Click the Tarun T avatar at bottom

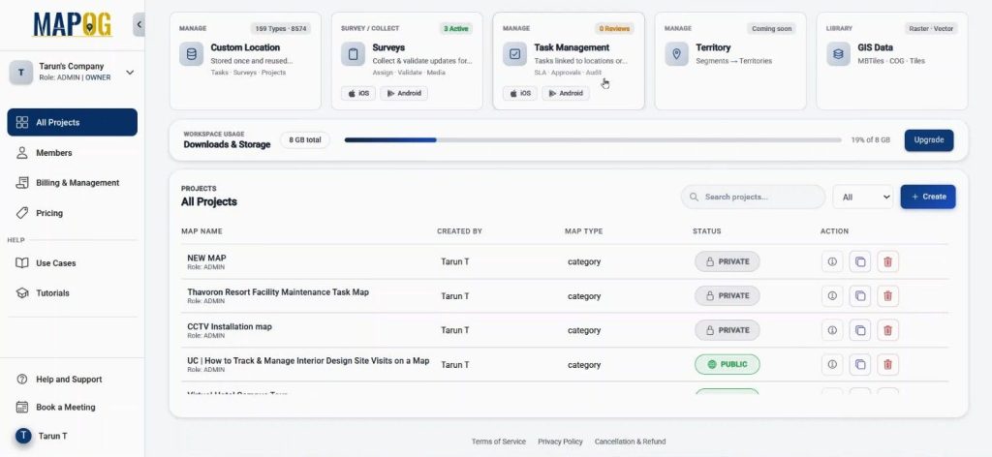click(x=23, y=436)
